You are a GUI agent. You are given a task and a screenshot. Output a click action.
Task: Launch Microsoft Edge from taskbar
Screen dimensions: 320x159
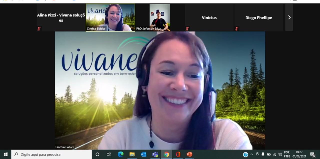[120, 155]
